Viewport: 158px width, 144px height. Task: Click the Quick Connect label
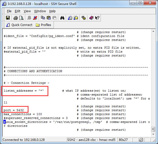coord(22,25)
